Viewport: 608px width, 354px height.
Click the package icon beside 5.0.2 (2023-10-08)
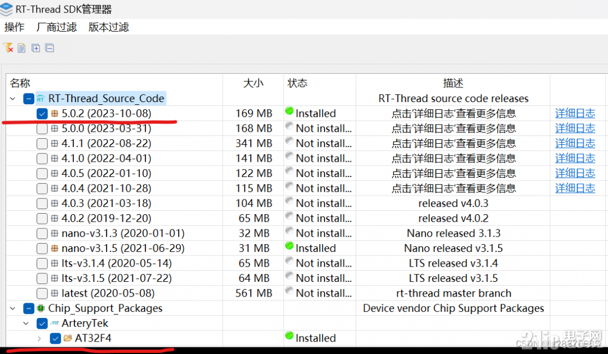click(x=55, y=114)
